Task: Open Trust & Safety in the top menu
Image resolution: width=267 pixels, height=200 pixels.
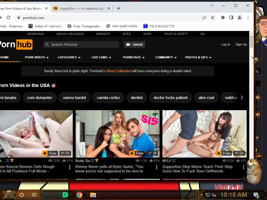Action: tap(176, 34)
